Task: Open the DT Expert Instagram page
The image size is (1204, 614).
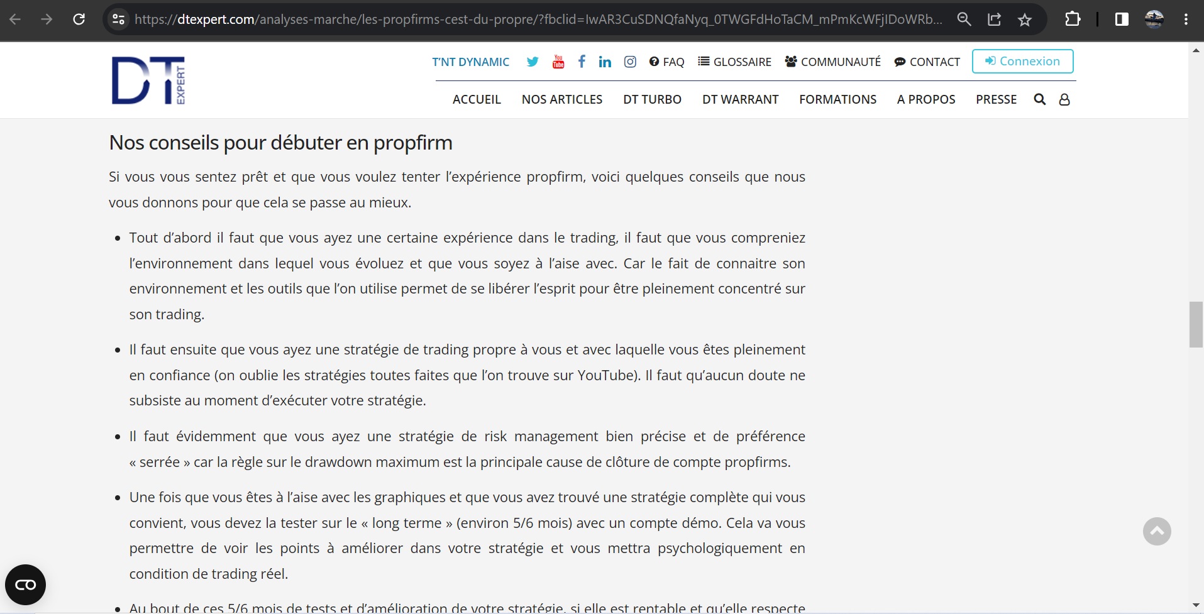Action: (630, 62)
